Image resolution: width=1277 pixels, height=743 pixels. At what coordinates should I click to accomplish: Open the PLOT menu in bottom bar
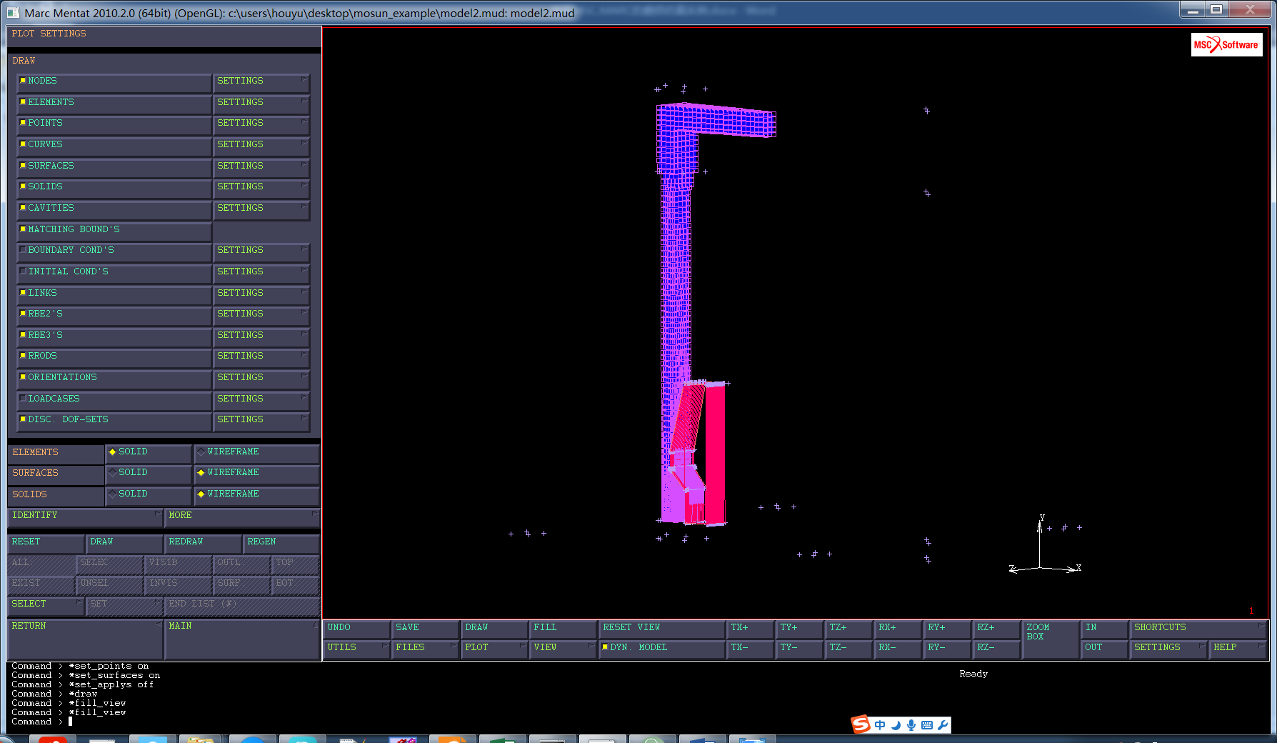click(x=494, y=648)
